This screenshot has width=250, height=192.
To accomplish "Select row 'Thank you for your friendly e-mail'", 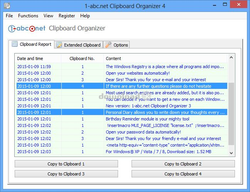I will (122, 139).
